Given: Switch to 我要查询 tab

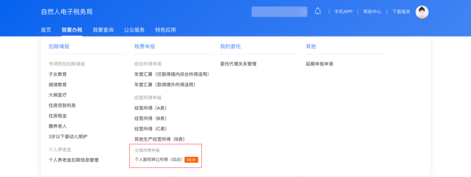Looking at the screenshot, I should pos(103,30).
